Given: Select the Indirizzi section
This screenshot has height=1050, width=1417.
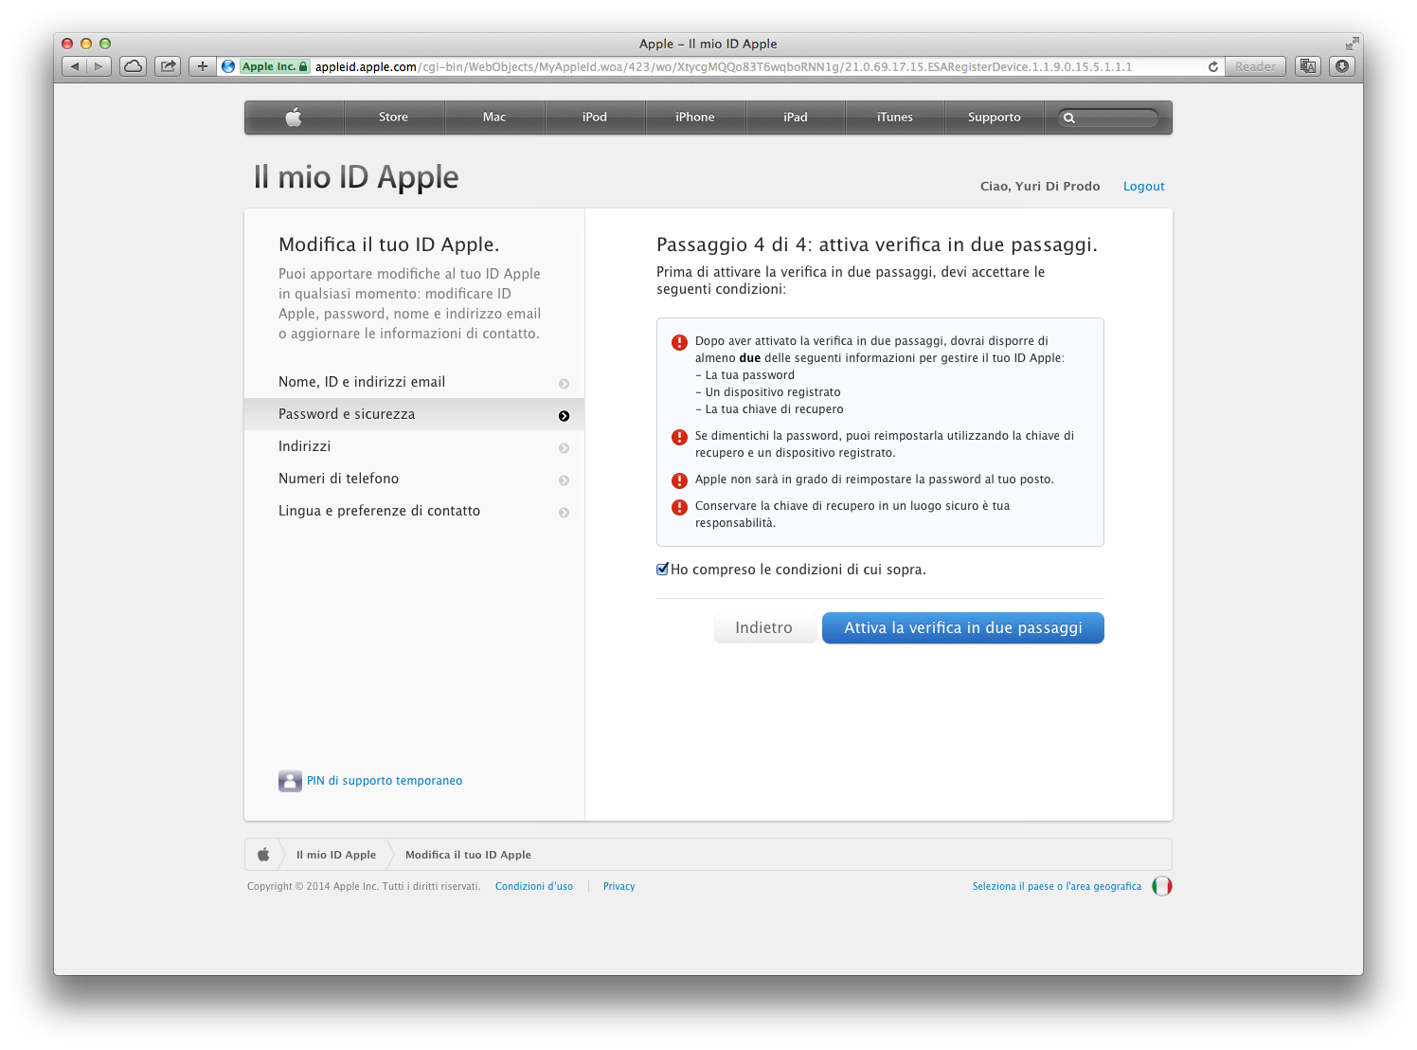Looking at the screenshot, I should [414, 446].
